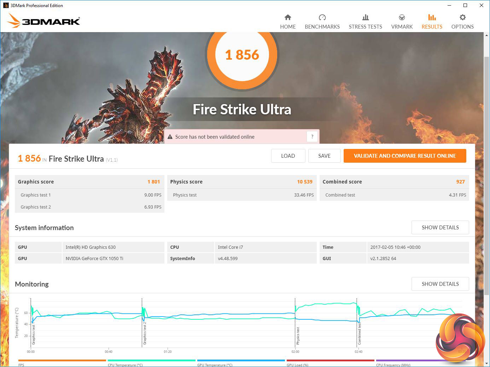Click the Intel Core i7 CPU value
This screenshot has height=367, width=490.
[x=231, y=247]
